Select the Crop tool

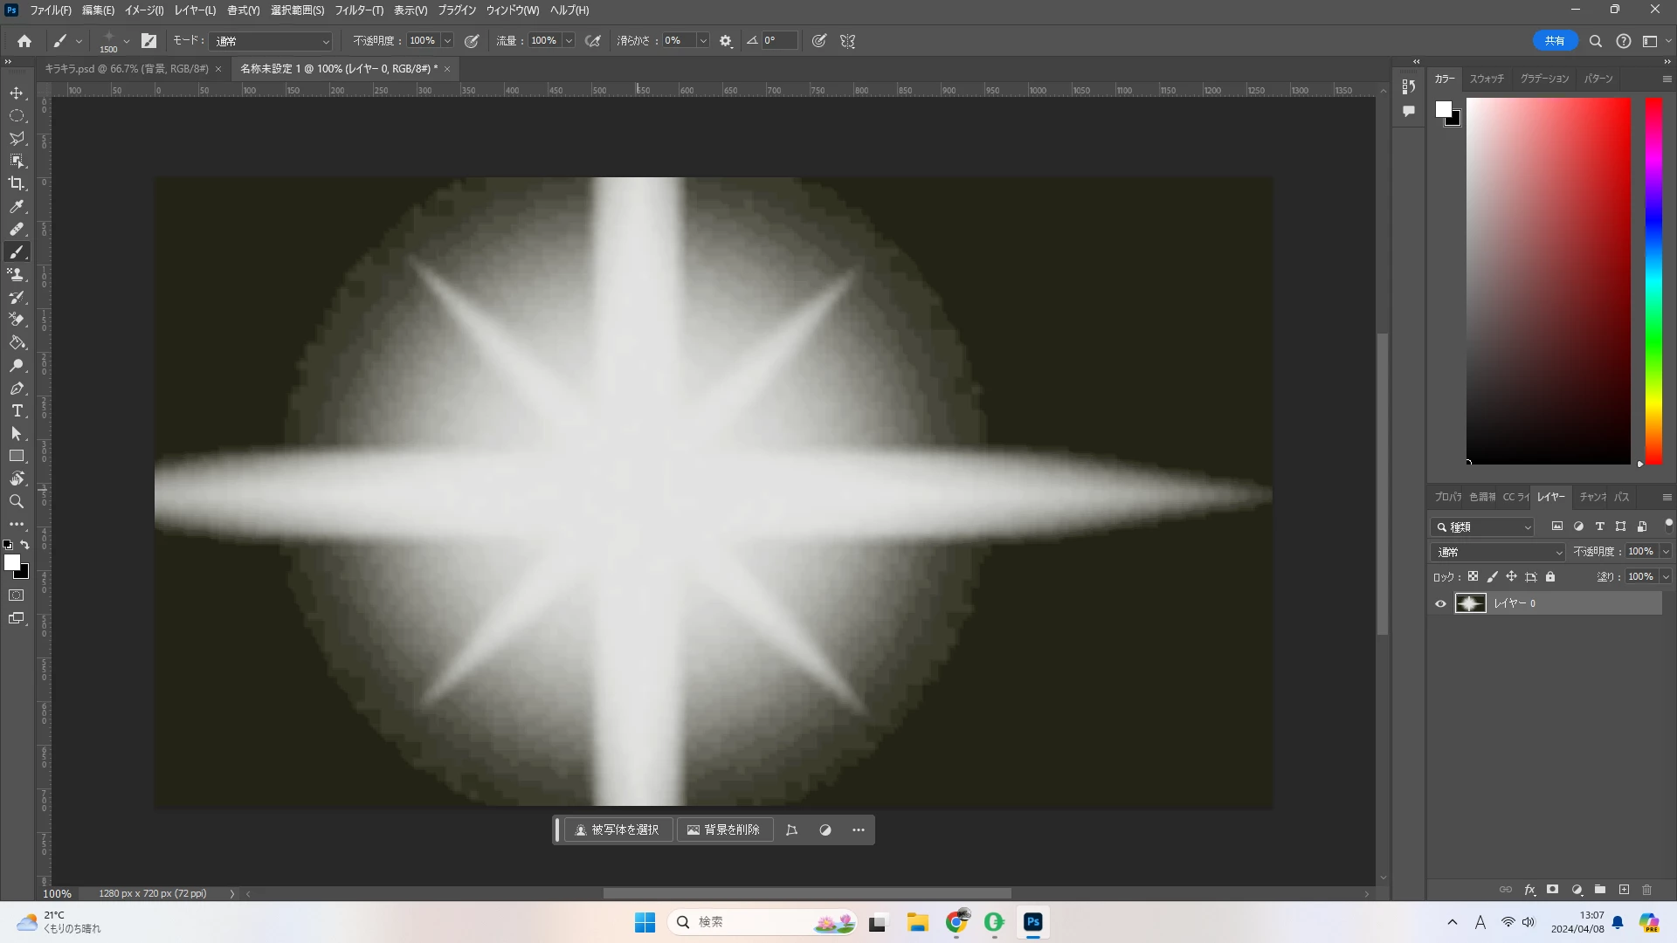[x=17, y=183]
